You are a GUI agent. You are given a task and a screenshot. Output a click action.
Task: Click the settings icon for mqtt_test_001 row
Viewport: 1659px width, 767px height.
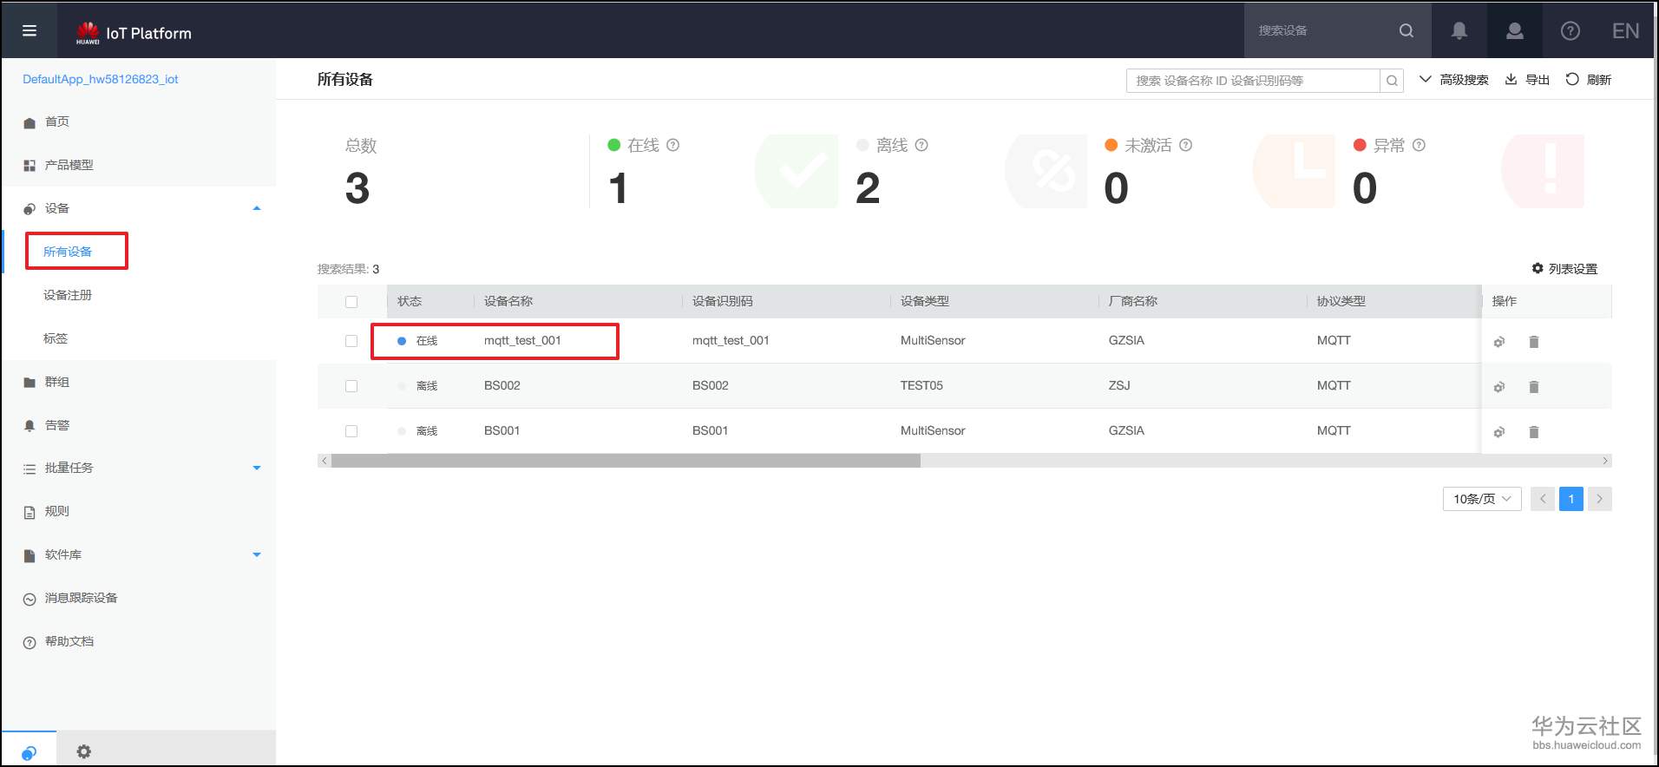click(x=1499, y=342)
